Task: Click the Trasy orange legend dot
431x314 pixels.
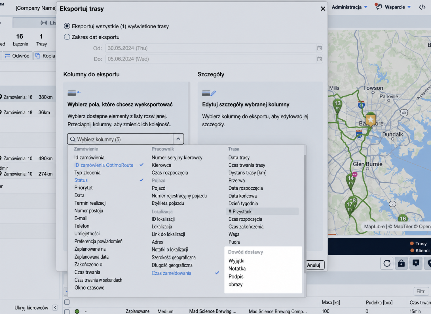Action: 412,243
